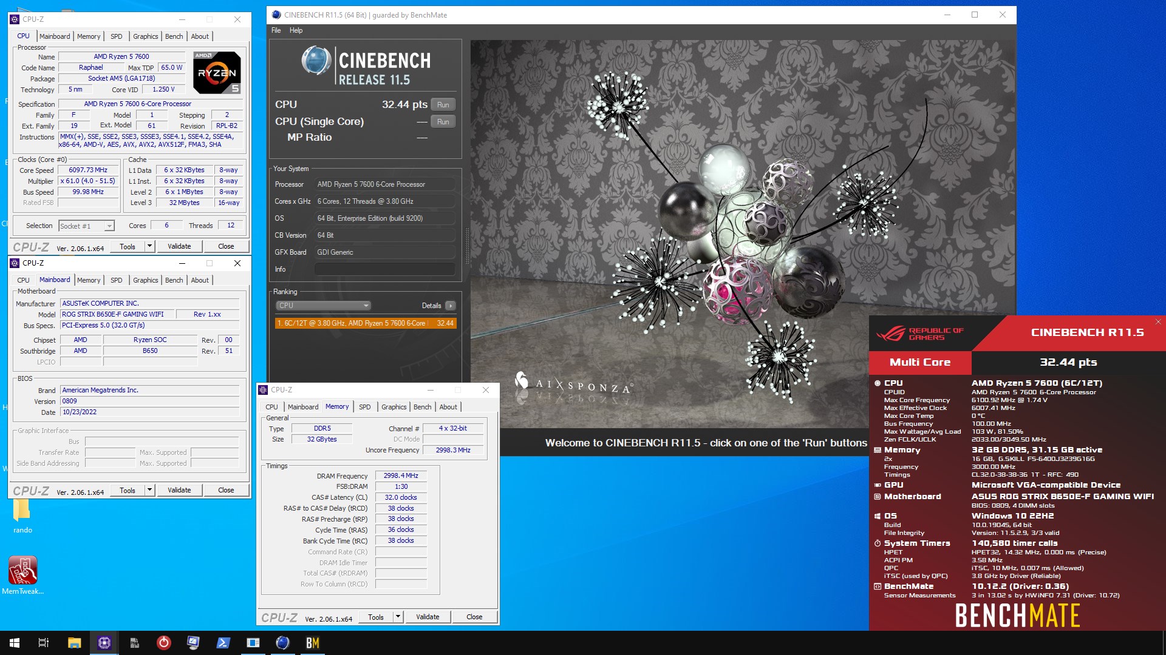Click the ROG STRIX B650E-F GAMING WIFI model field
The width and height of the screenshot is (1166, 655).
tap(117, 314)
